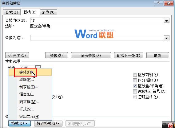175x128 pixels.
Task: Expand the 查找内容 dropdown arrow
Action: point(166,21)
